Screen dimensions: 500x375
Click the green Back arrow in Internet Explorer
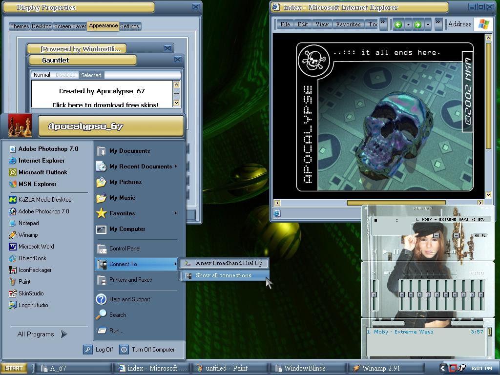[398, 24]
